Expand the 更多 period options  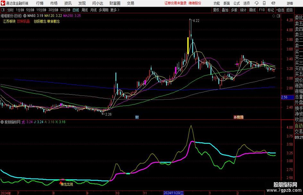[x=115, y=10]
